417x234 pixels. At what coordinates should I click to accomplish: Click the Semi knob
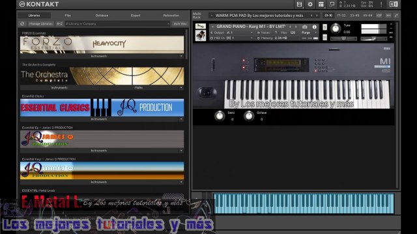click(x=220, y=116)
